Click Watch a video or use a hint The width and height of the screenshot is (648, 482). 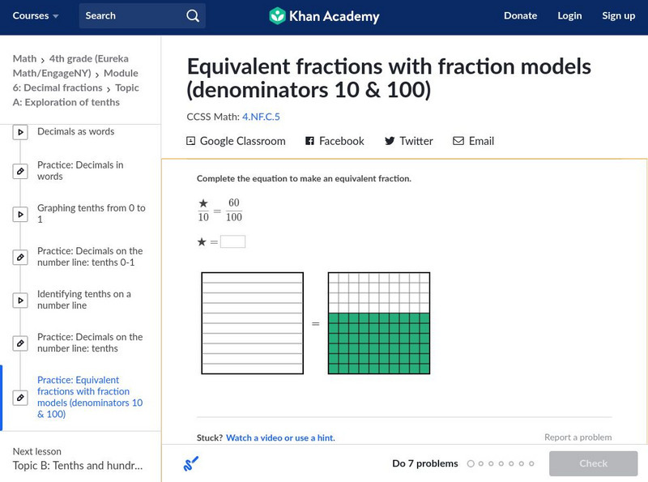coord(279,437)
